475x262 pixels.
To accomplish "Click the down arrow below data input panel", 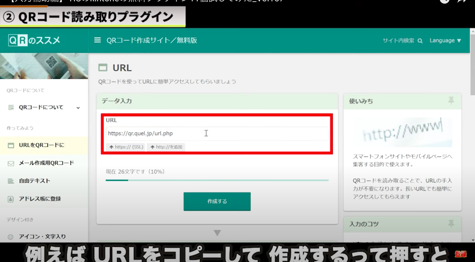I will coord(217,233).
